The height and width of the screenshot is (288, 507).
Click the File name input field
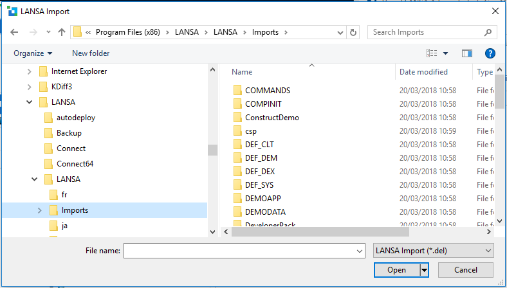[x=241, y=251]
